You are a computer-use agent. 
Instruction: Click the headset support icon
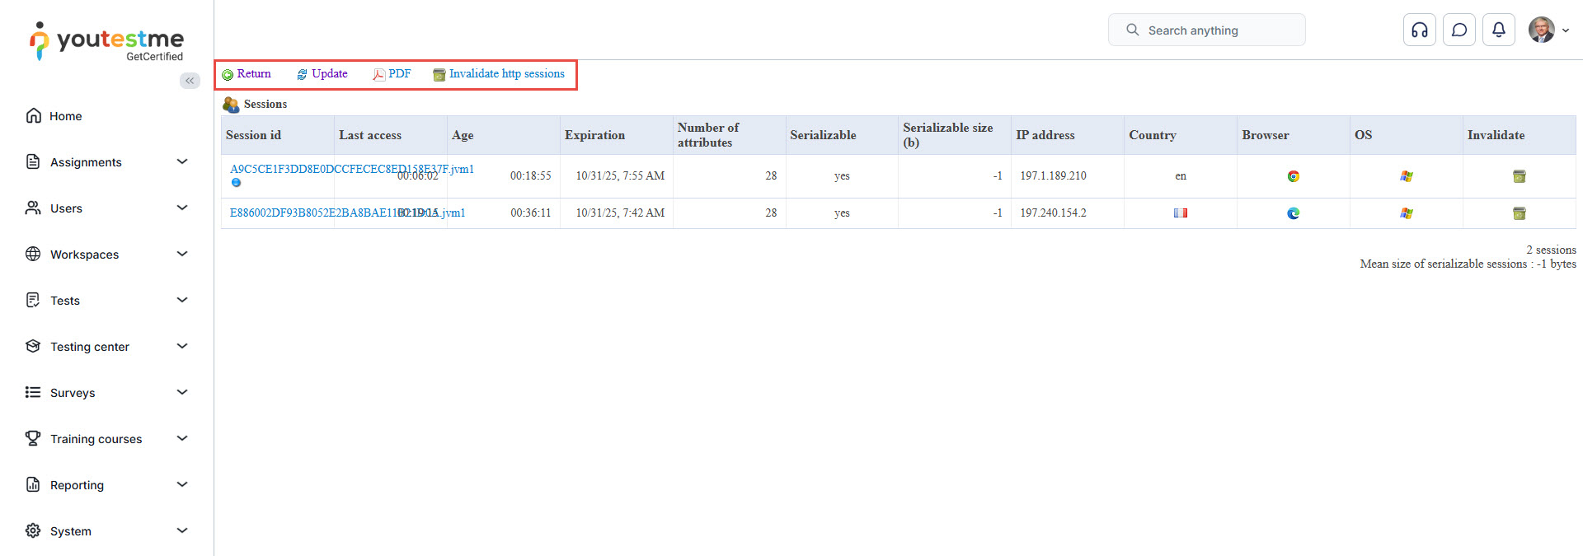click(1419, 30)
